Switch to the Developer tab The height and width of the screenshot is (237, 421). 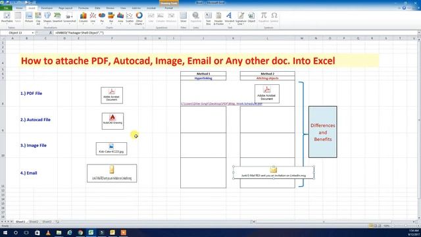[x=47, y=8]
